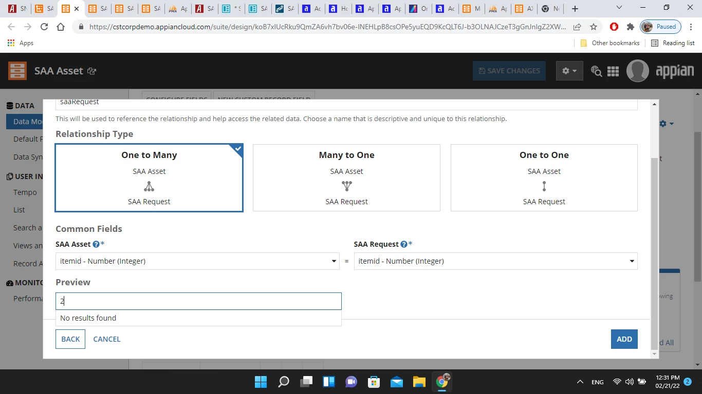Open the small gear dropdown behind the dialog
Screen dimensions: 702x394
pos(666,124)
